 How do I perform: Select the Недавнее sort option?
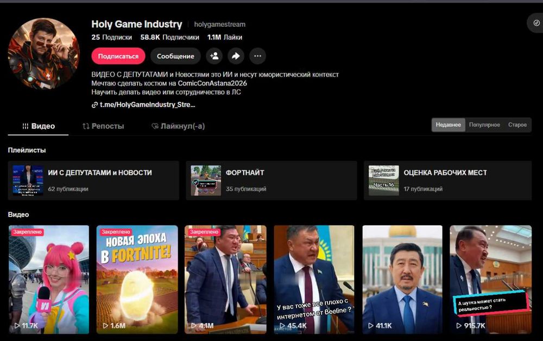coord(448,125)
